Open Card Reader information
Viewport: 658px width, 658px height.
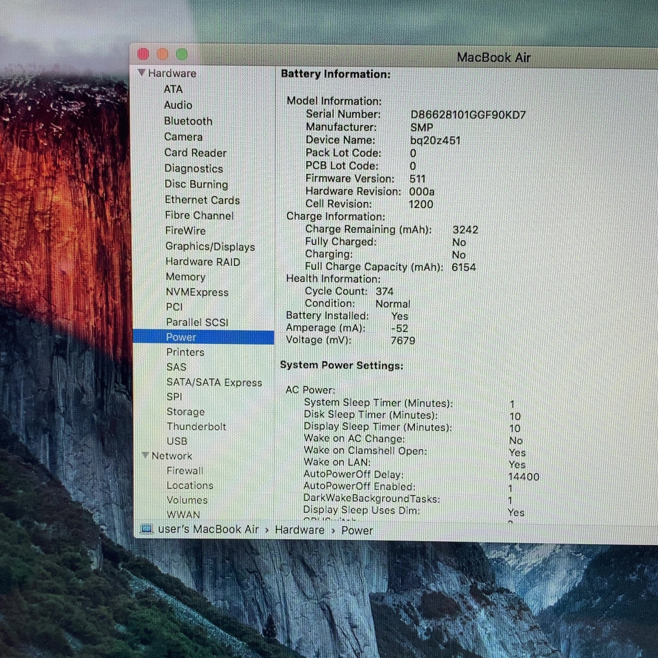[x=195, y=152]
